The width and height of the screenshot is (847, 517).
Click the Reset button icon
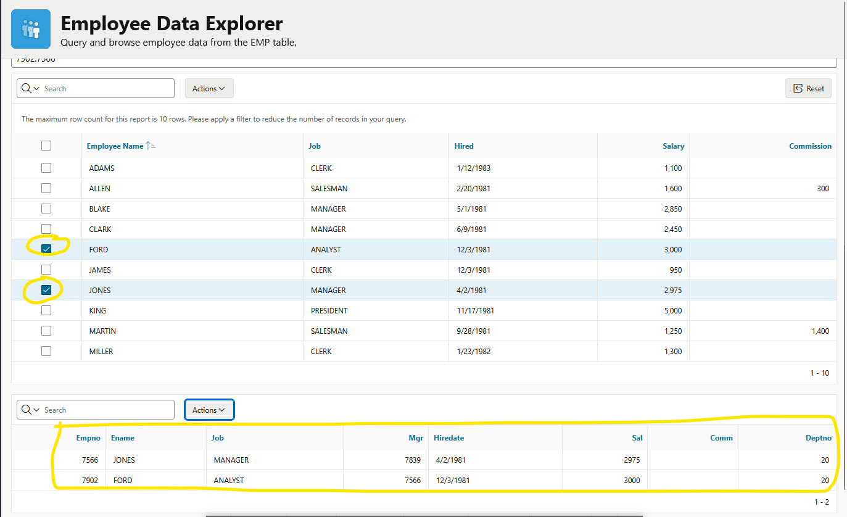[x=798, y=88]
